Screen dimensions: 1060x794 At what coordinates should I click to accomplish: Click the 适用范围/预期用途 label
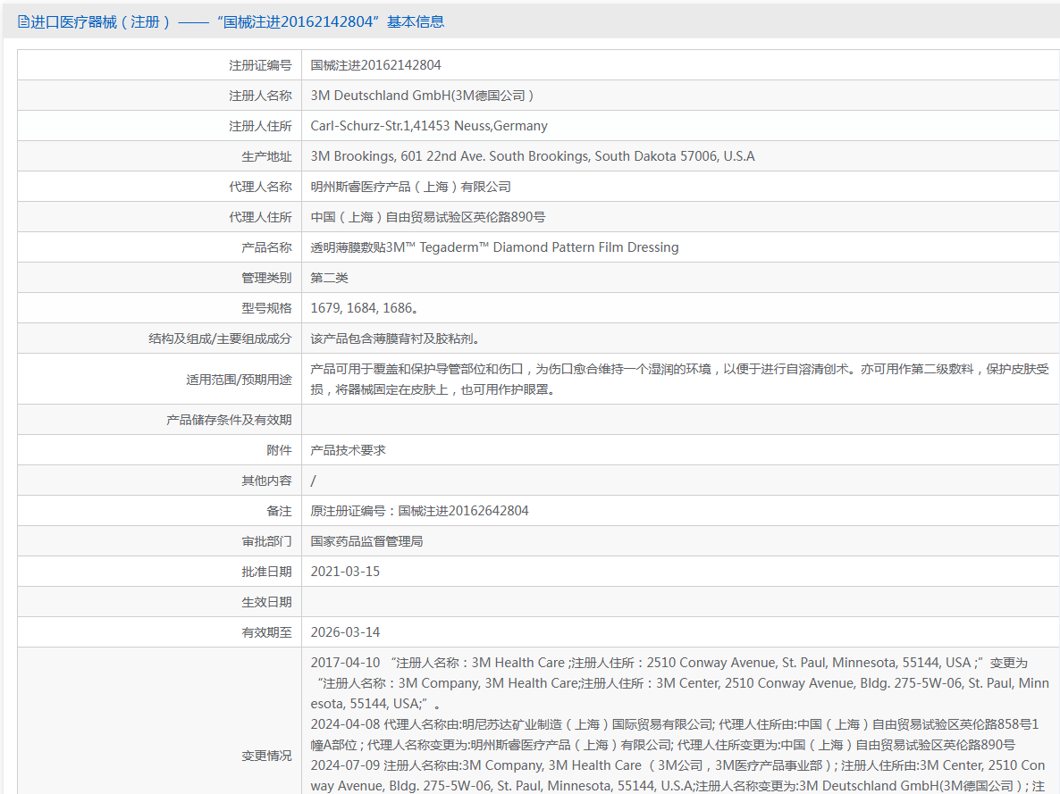tap(239, 380)
